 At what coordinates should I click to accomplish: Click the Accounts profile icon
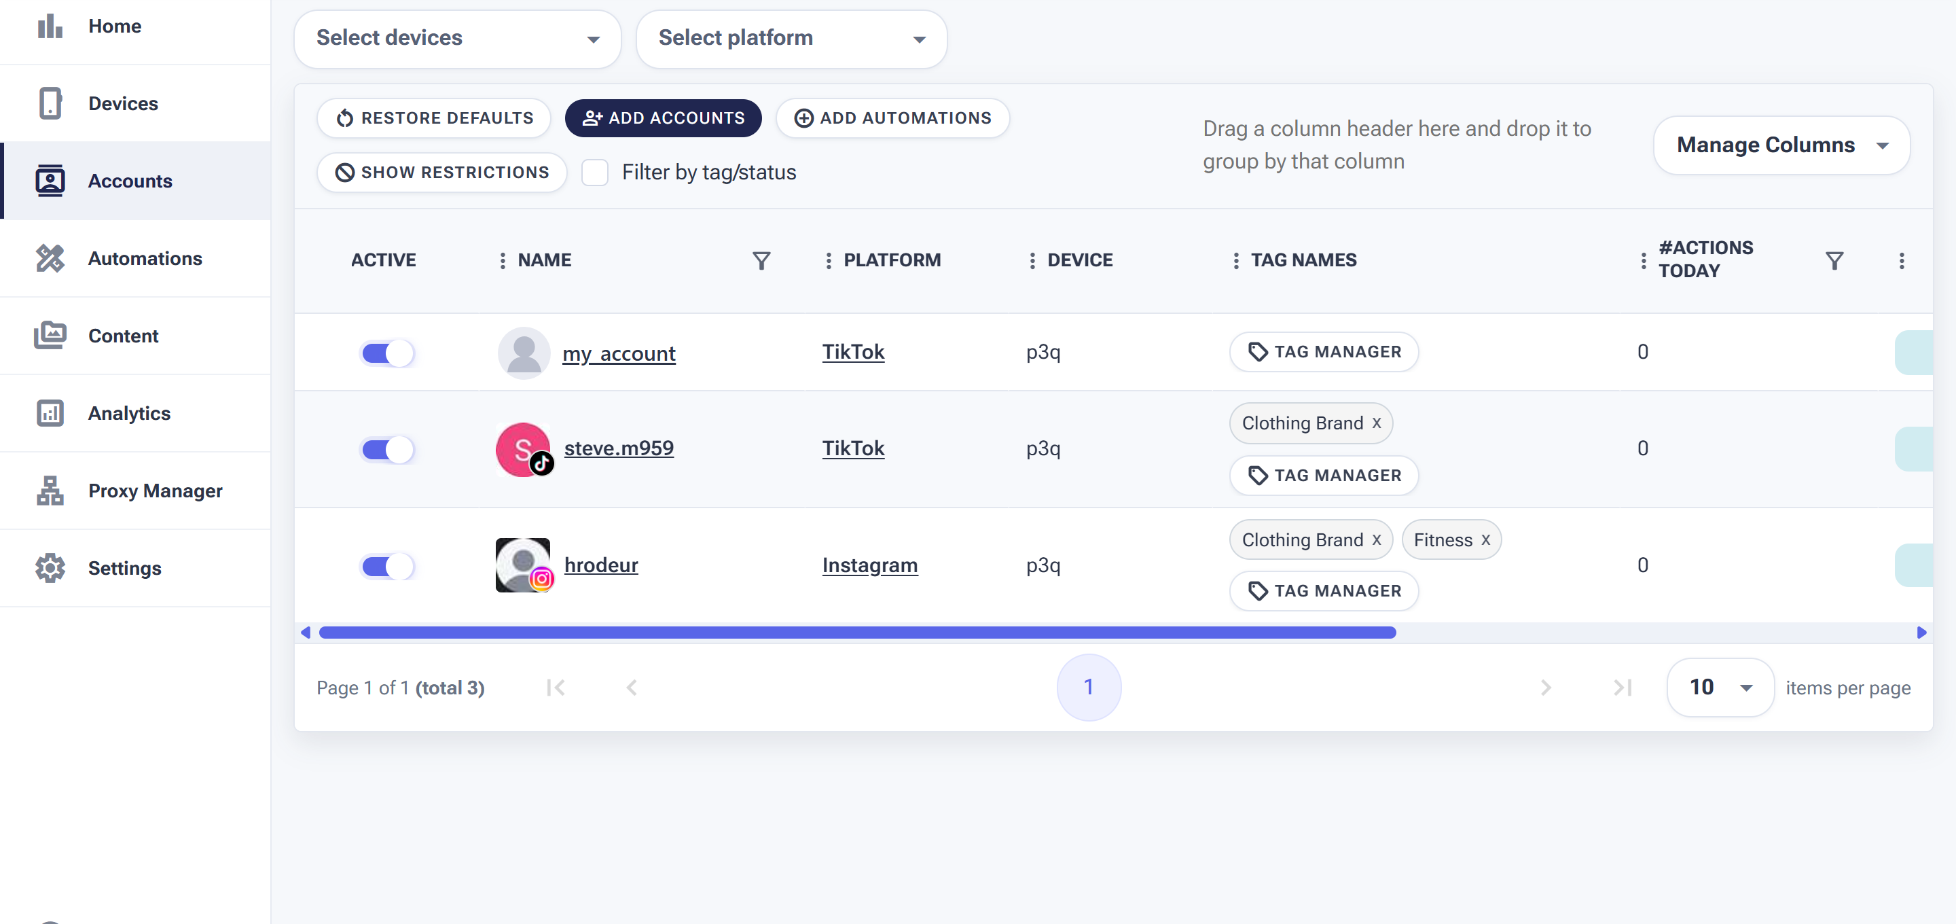click(50, 181)
